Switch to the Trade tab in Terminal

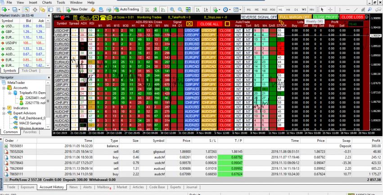(11, 187)
